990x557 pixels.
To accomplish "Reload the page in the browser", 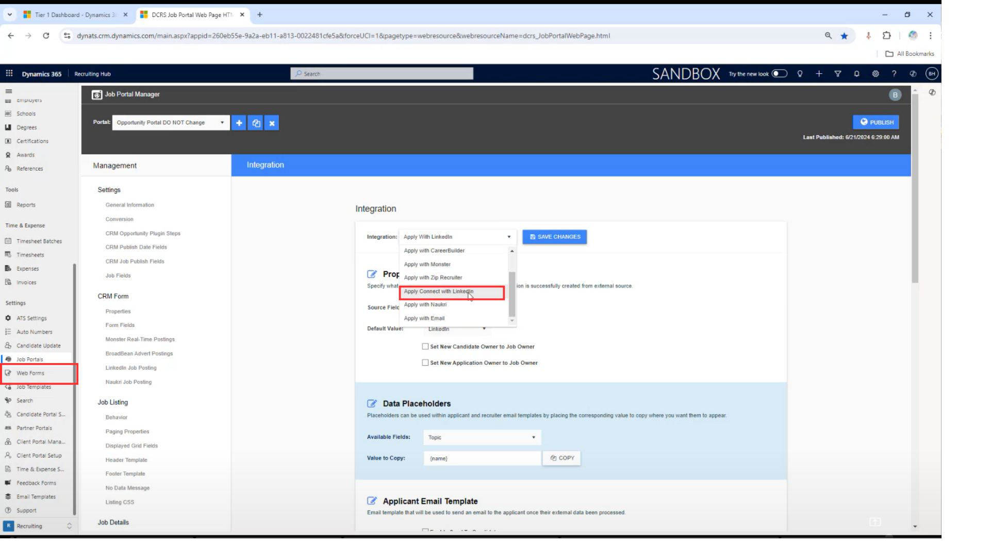I will [x=46, y=36].
